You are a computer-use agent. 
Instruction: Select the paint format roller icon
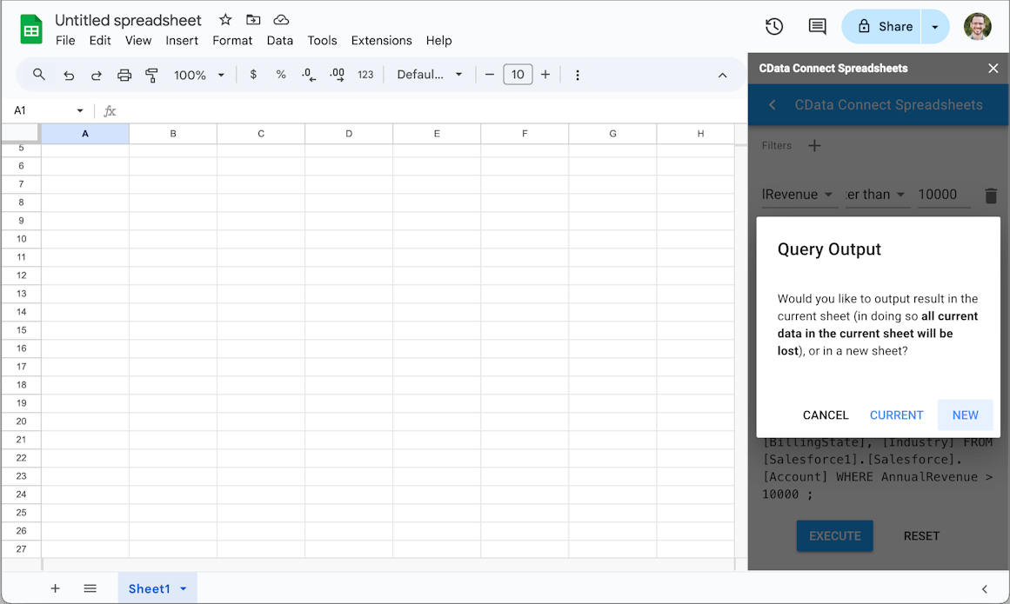point(151,76)
